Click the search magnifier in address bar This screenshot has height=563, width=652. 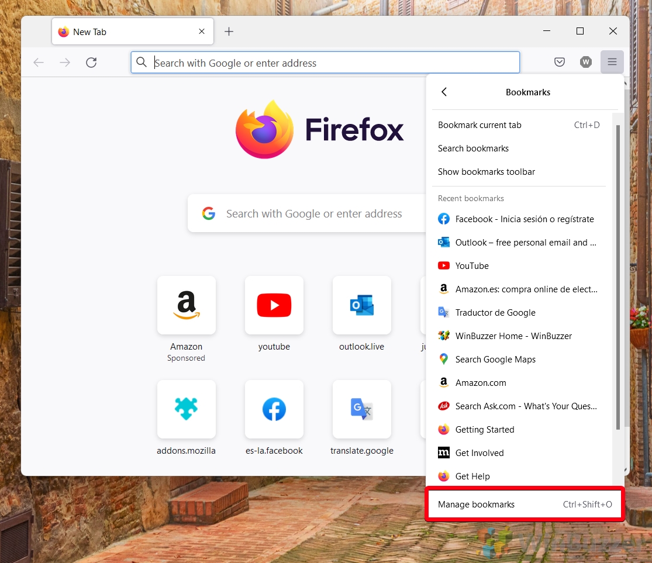pyautogui.click(x=142, y=63)
